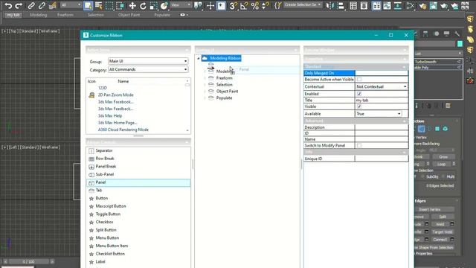This screenshot has width=476, height=268.
Task: Open the Group dropdown showing Main UI
Action: click(148, 61)
